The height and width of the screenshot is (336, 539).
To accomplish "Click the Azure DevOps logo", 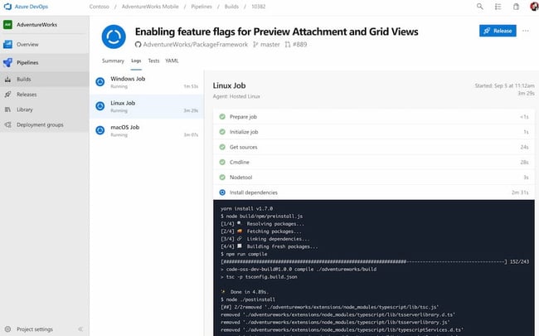I will tap(7, 6).
